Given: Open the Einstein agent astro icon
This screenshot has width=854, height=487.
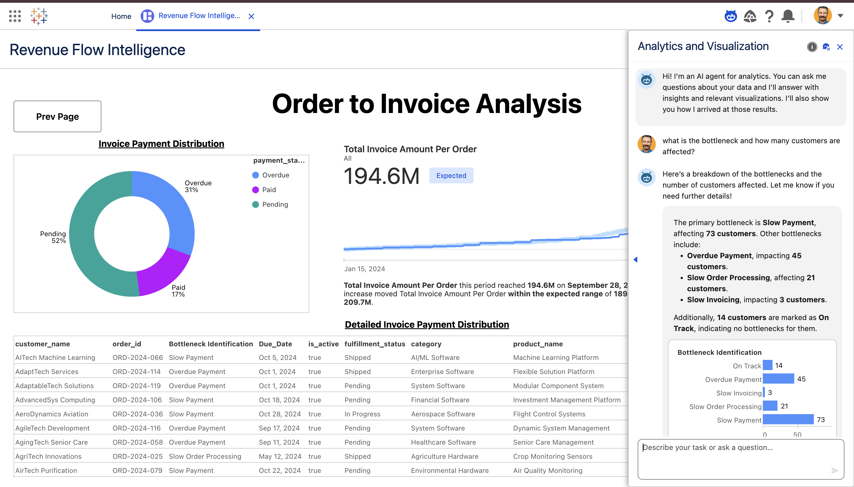Looking at the screenshot, I should (x=731, y=16).
